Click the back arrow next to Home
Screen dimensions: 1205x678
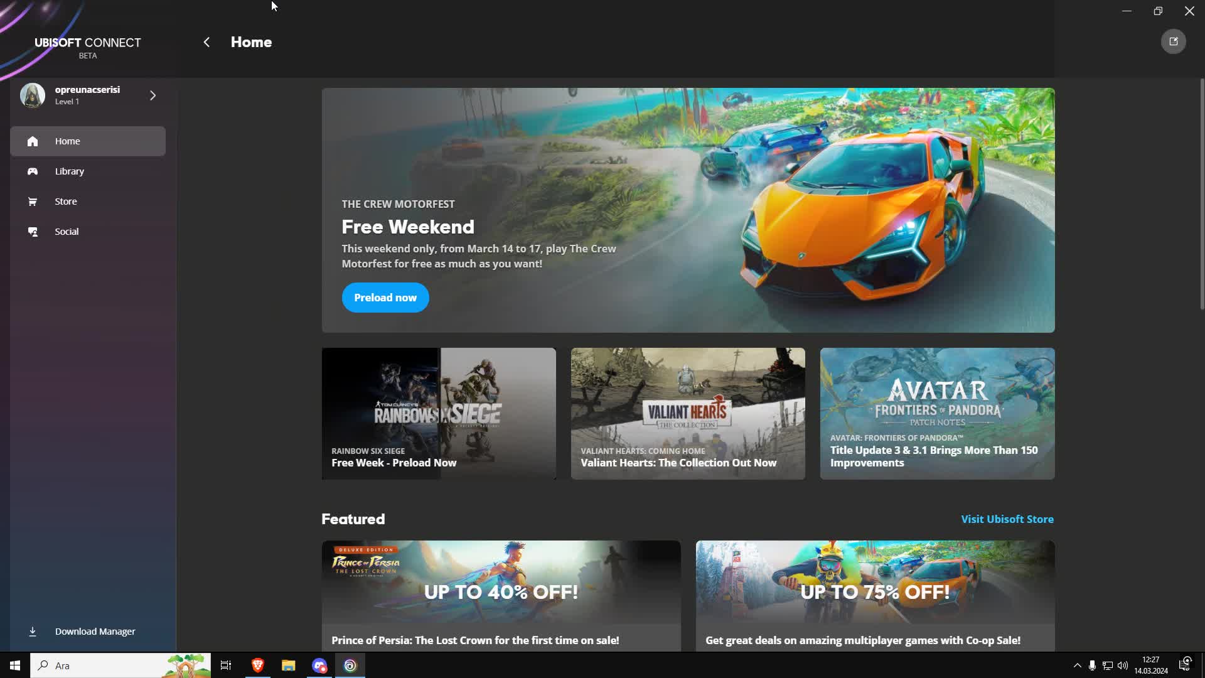tap(206, 41)
